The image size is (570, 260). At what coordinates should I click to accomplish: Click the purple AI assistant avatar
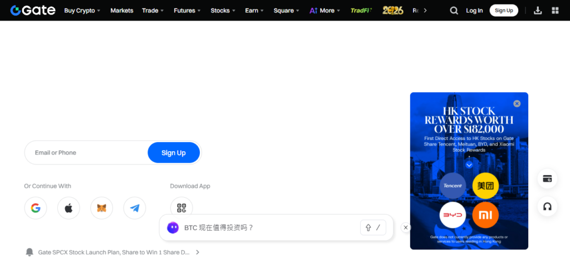pyautogui.click(x=173, y=228)
